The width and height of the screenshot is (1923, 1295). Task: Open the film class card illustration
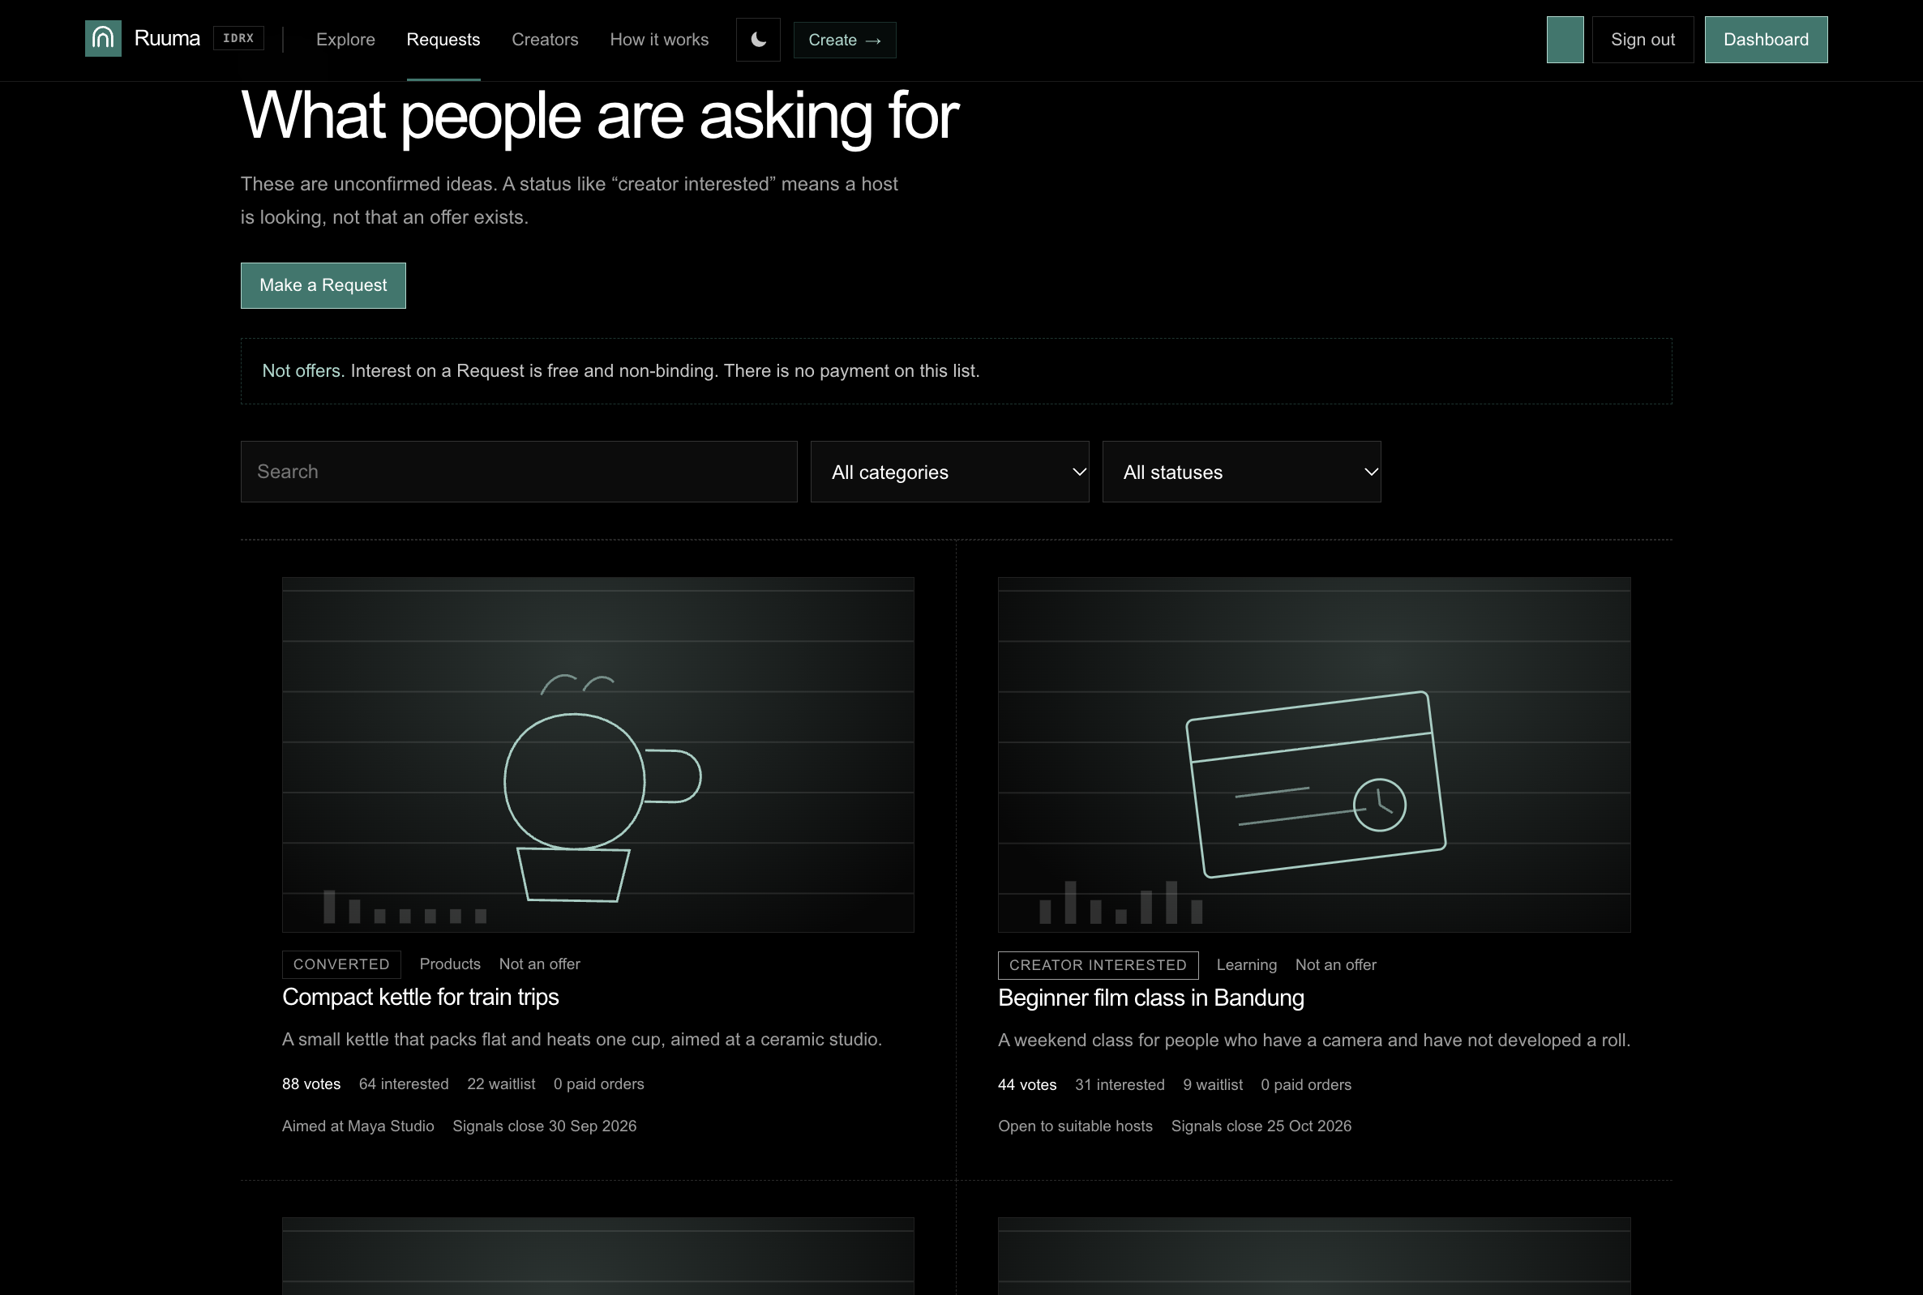[x=1314, y=754]
